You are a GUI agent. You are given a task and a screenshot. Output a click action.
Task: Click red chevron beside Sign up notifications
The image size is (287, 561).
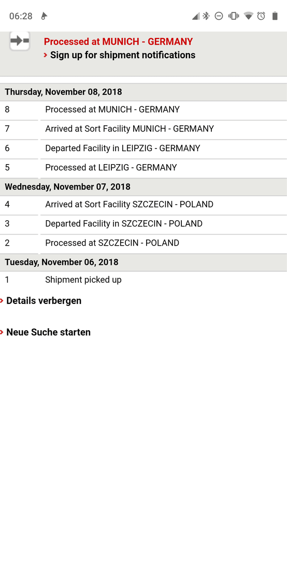46,55
